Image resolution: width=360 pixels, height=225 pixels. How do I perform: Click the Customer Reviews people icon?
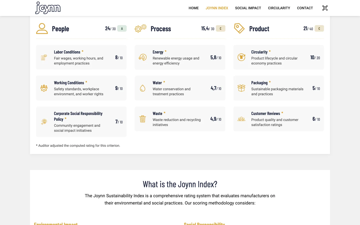[x=241, y=119]
